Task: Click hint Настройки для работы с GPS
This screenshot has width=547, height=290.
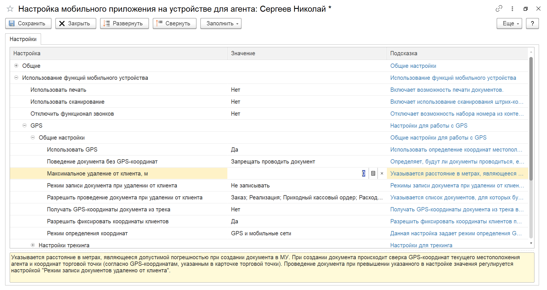Action: [429, 126]
